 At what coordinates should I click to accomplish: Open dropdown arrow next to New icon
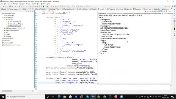click(3, 6)
